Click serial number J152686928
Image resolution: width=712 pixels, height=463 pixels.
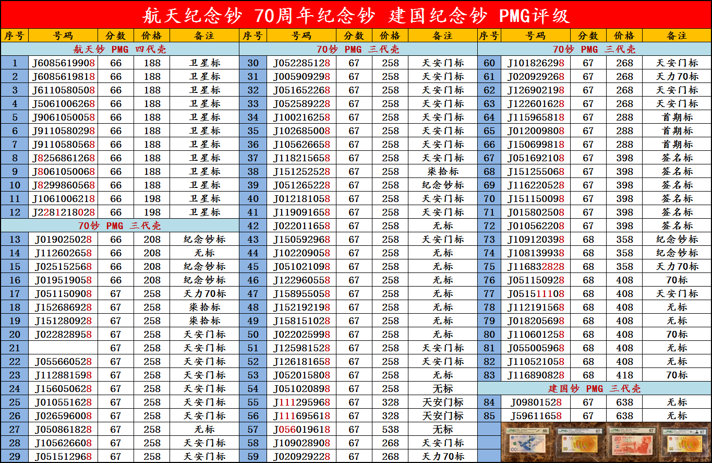[63, 307]
